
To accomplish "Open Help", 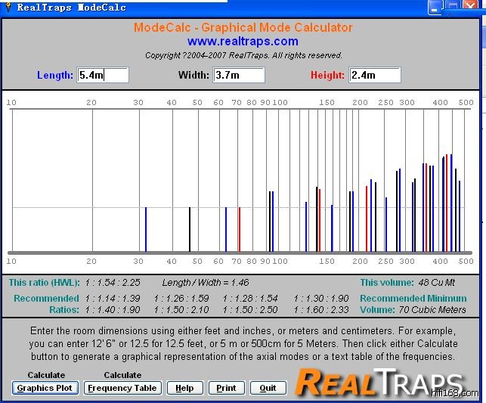I will point(185,388).
